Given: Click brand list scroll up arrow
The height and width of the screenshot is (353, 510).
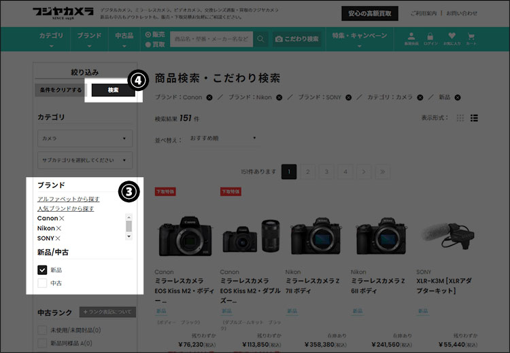Looking at the screenshot, I should click(x=129, y=217).
